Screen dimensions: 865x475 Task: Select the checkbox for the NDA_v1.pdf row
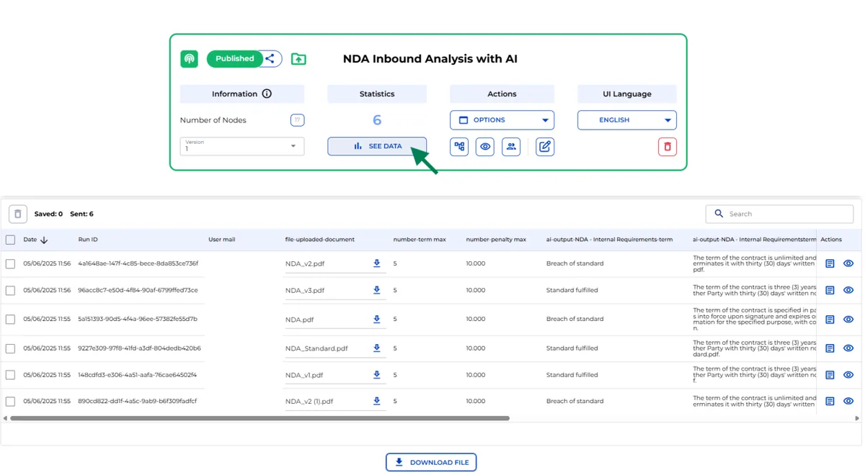(x=10, y=375)
